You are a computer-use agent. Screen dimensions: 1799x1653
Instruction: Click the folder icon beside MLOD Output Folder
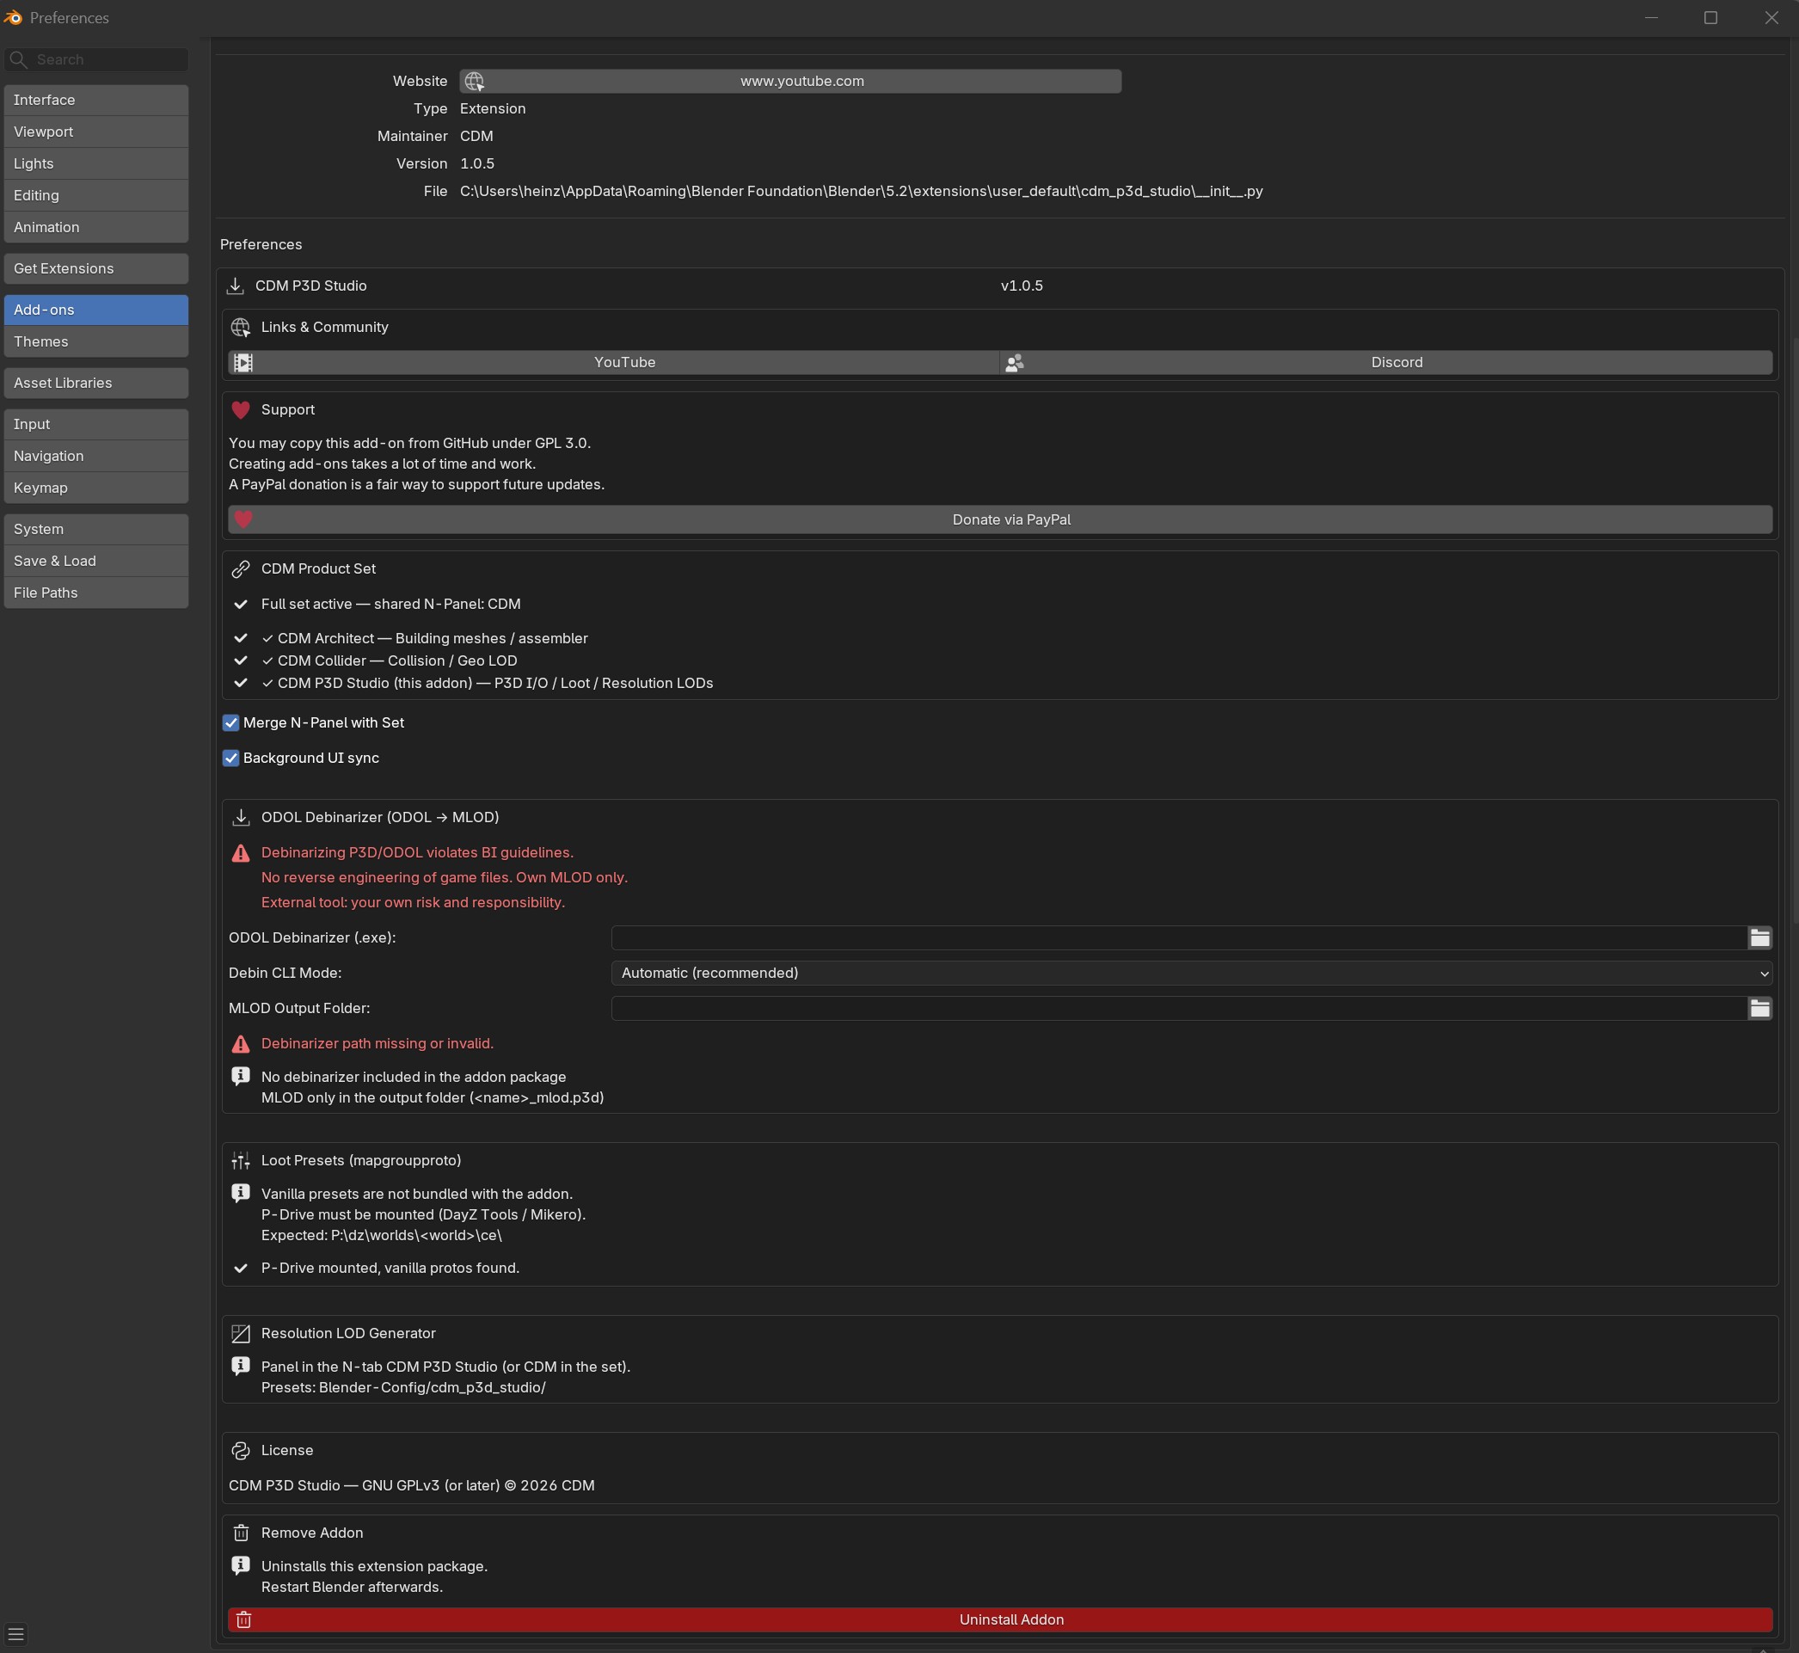[1759, 1008]
